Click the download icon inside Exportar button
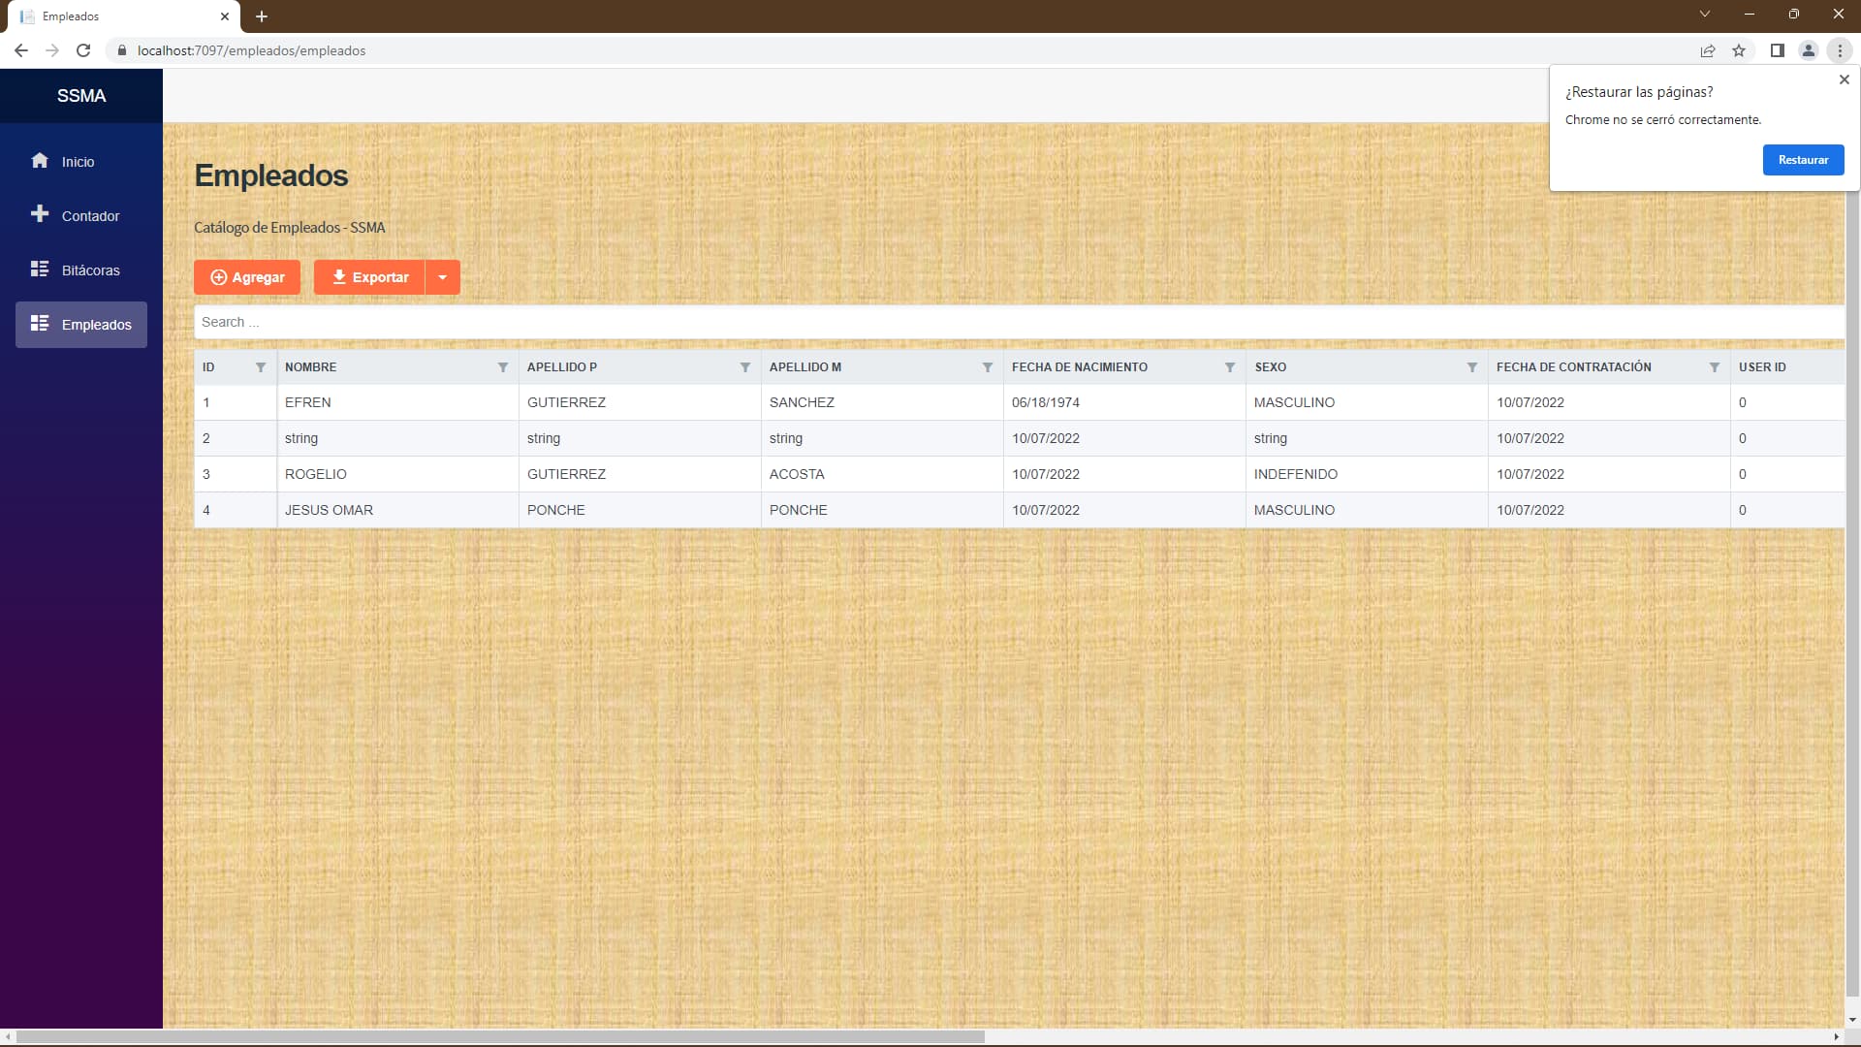The height and width of the screenshot is (1047, 1861). [x=338, y=277]
